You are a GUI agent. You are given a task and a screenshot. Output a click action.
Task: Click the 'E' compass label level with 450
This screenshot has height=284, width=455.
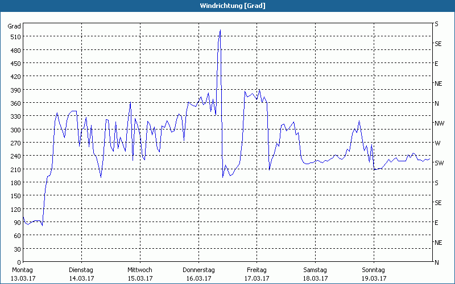(x=436, y=64)
